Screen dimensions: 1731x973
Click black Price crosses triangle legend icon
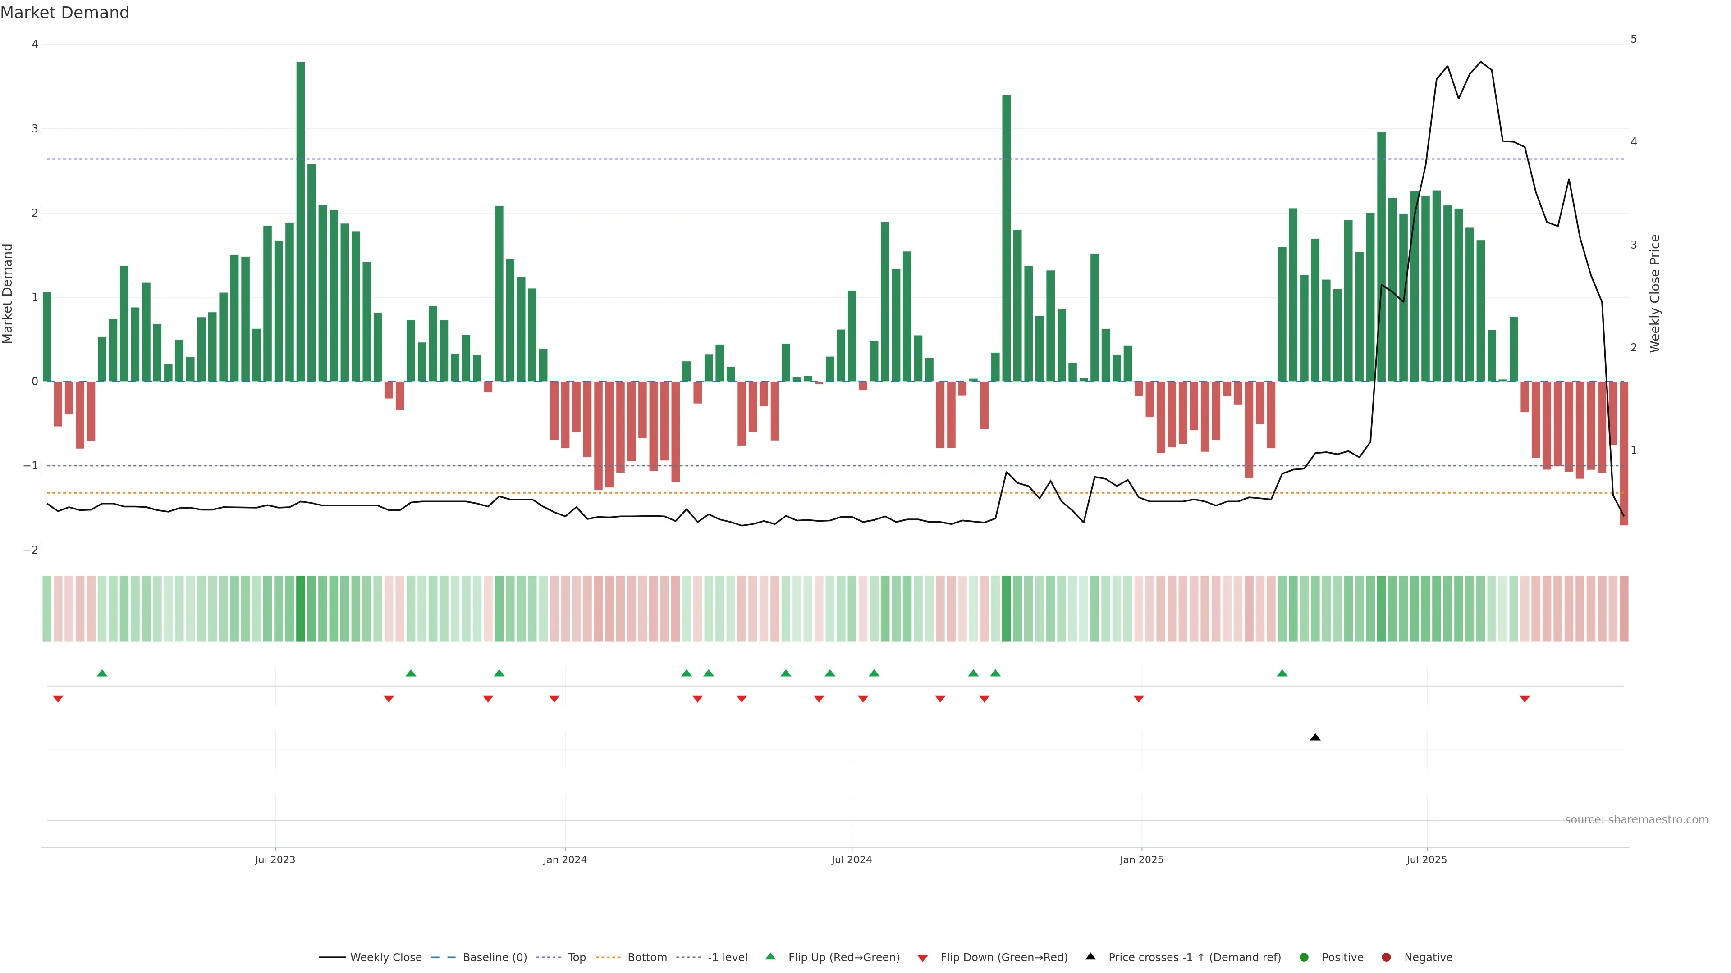pos(1090,956)
